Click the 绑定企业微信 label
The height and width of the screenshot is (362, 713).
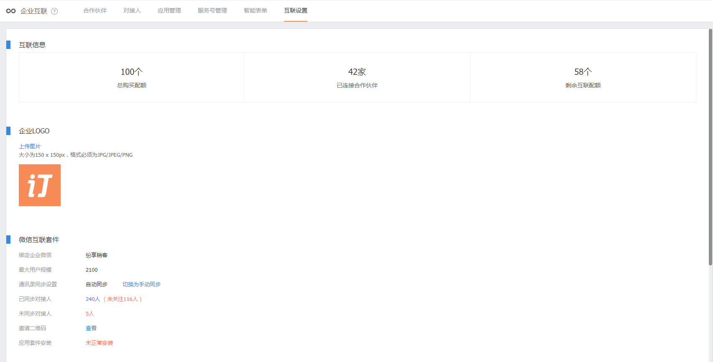[35, 255]
